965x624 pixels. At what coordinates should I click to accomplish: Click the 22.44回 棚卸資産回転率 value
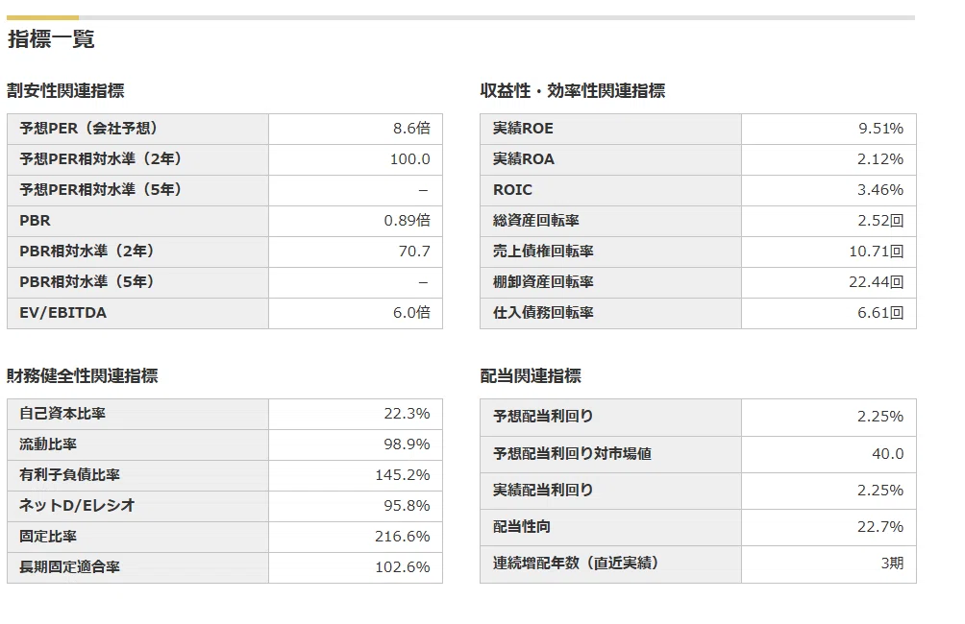pyautogui.click(x=877, y=282)
